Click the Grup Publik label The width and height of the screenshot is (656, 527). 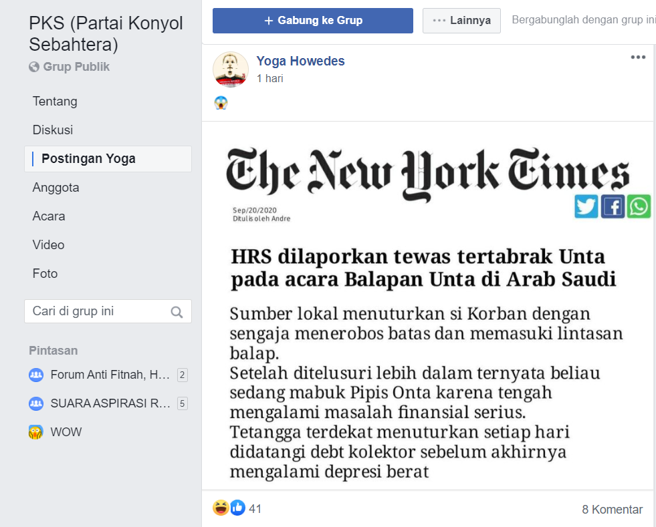76,67
